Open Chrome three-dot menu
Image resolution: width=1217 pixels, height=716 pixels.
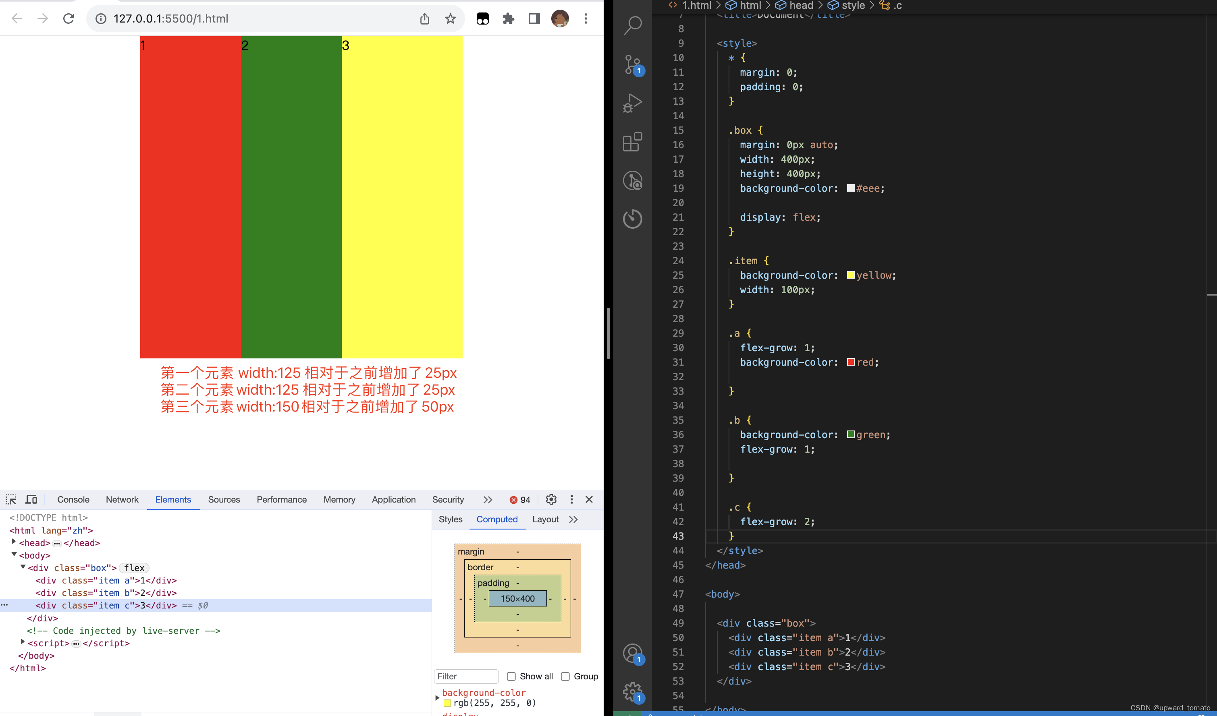pyautogui.click(x=586, y=19)
